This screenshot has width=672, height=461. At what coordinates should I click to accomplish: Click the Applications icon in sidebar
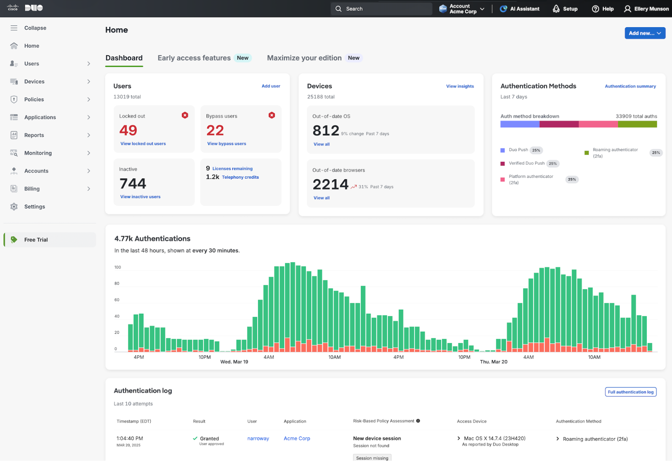pyautogui.click(x=14, y=117)
